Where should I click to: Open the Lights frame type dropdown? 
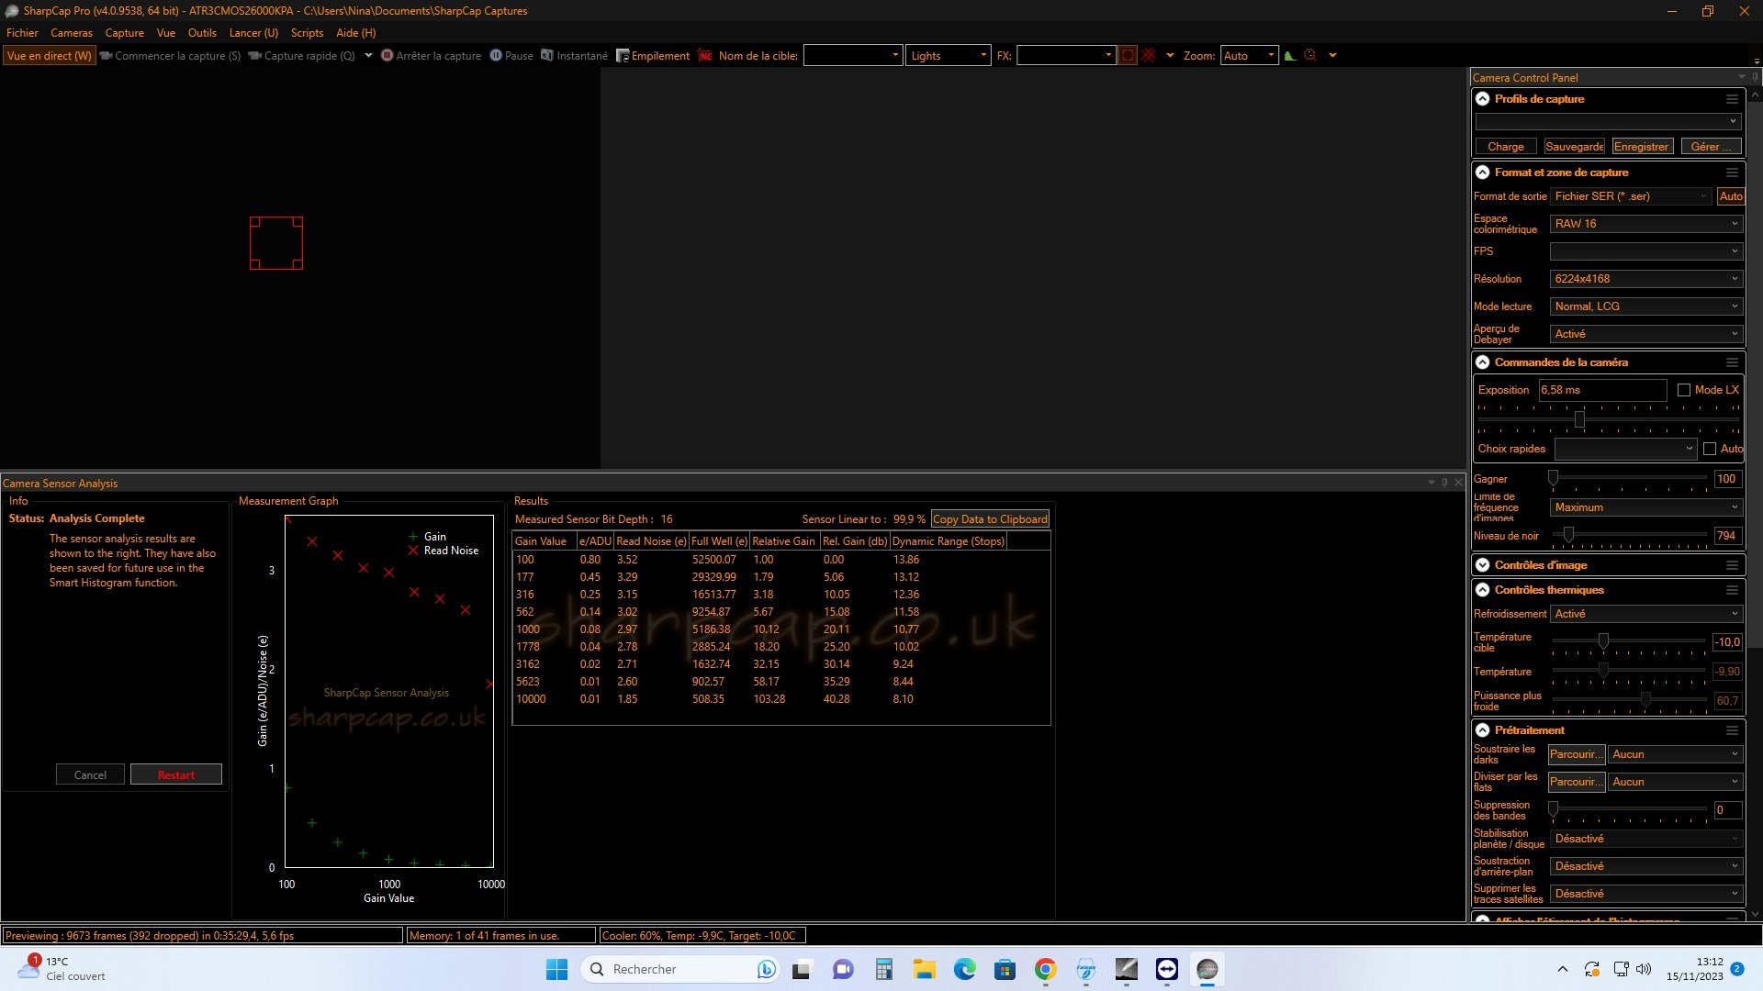949,56
